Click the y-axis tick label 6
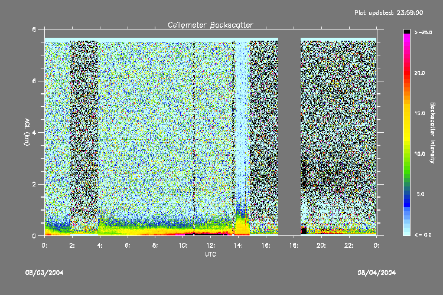Screen dimensions: 443x295 point(34,81)
